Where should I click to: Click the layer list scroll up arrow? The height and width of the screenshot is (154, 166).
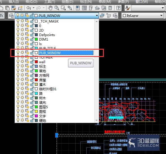click(x=97, y=21)
